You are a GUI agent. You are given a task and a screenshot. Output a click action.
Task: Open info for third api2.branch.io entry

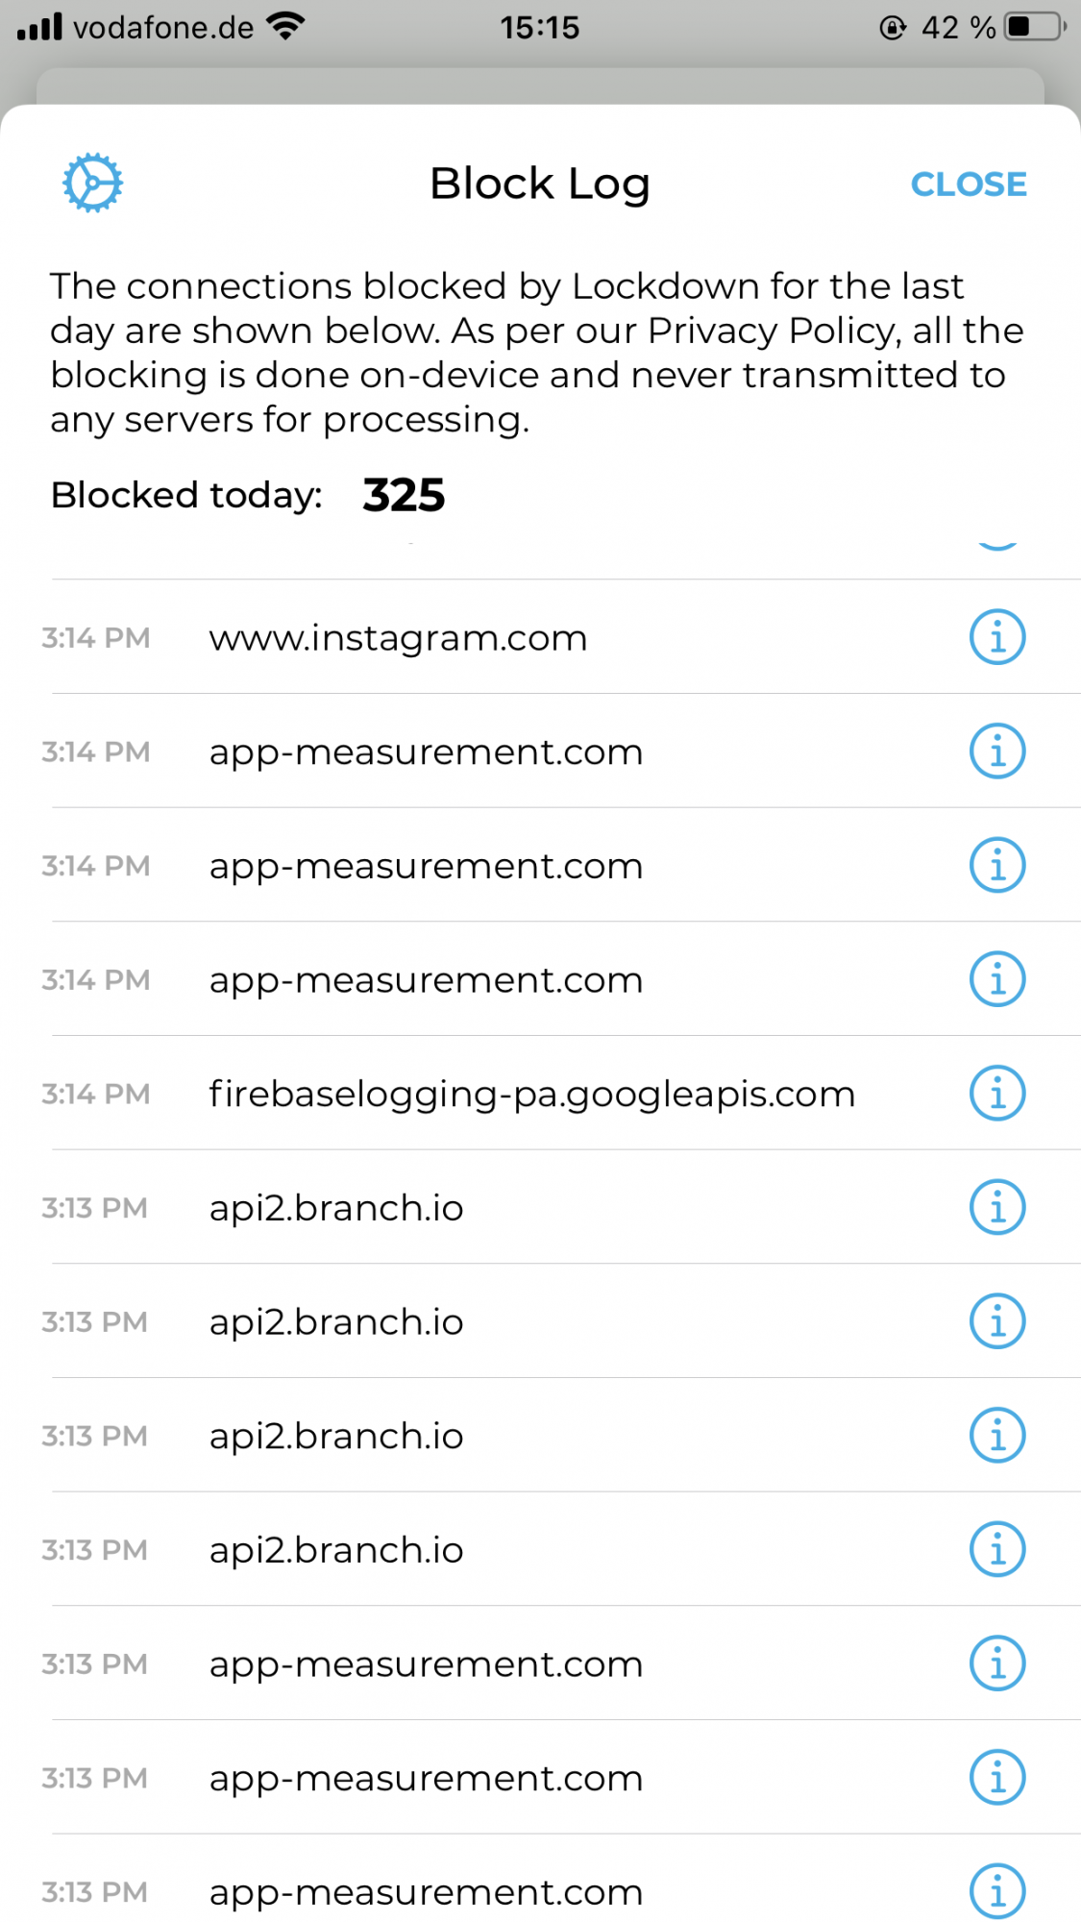997,1436
